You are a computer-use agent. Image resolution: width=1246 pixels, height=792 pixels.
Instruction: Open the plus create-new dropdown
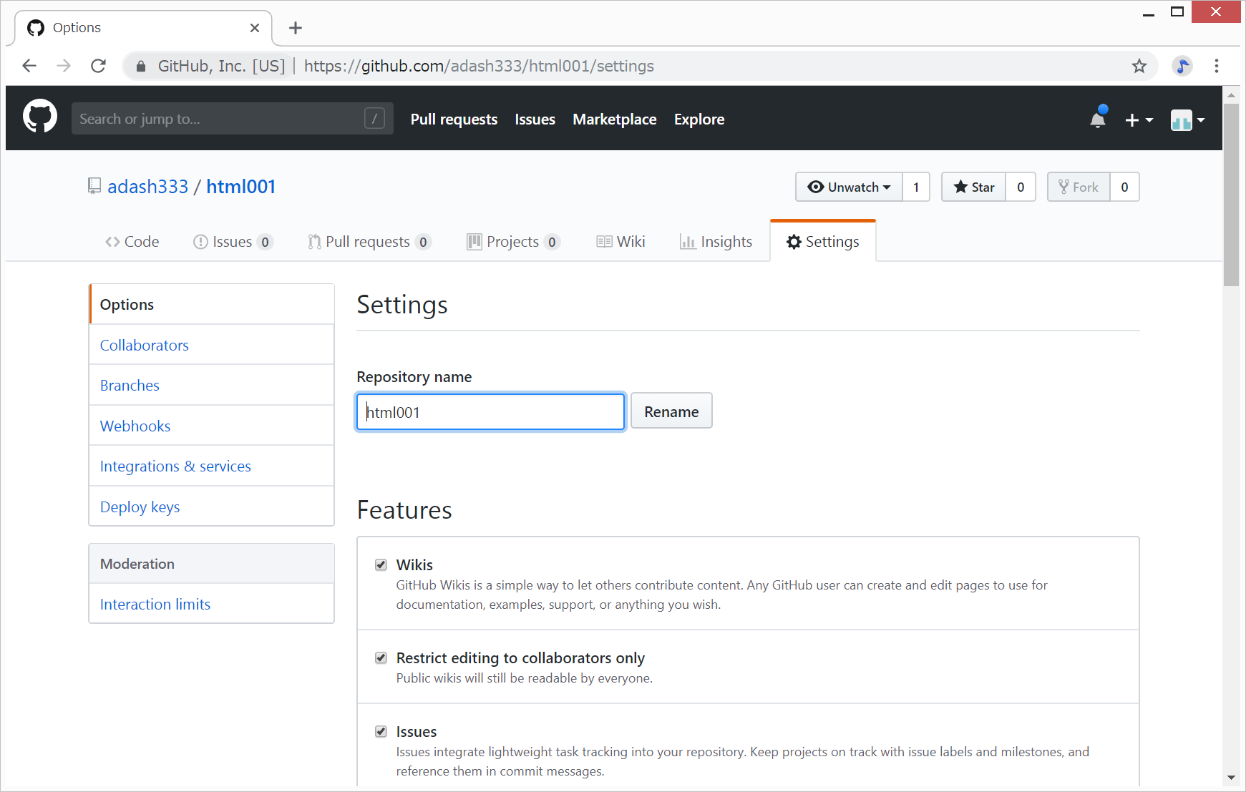coord(1138,120)
